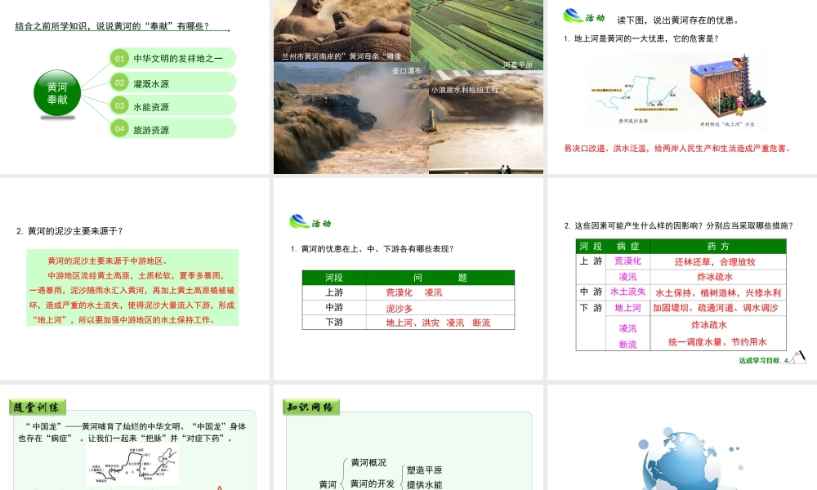Screen dimensions: 817x490
Task: Click the 黄河概况 node
Action: (369, 462)
